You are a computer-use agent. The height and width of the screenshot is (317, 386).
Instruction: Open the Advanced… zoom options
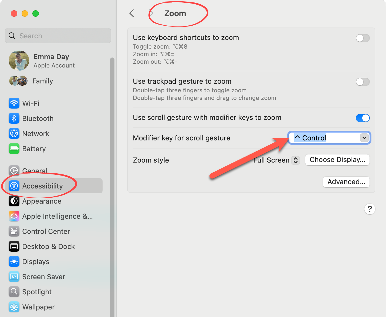coord(346,182)
